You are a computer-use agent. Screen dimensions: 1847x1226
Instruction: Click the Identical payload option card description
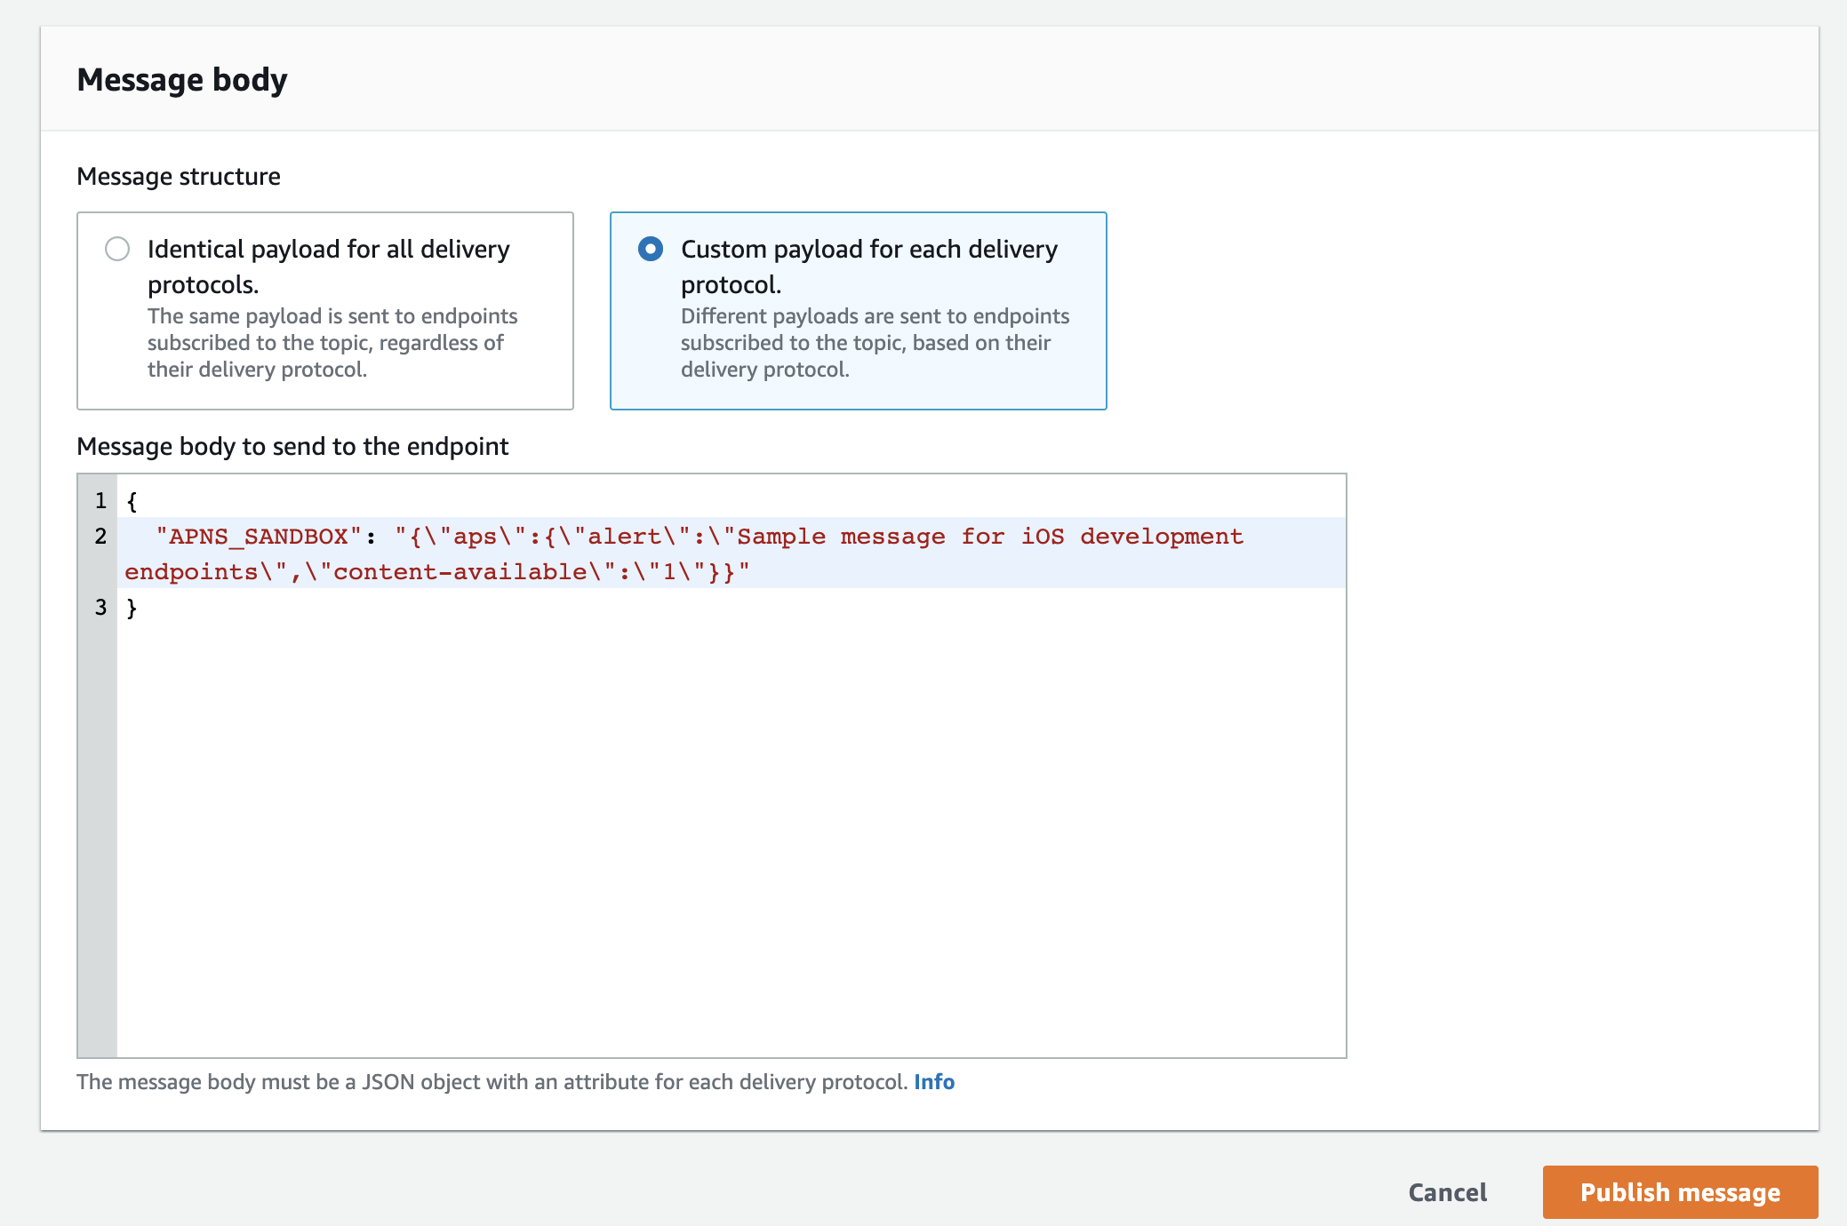coord(332,342)
